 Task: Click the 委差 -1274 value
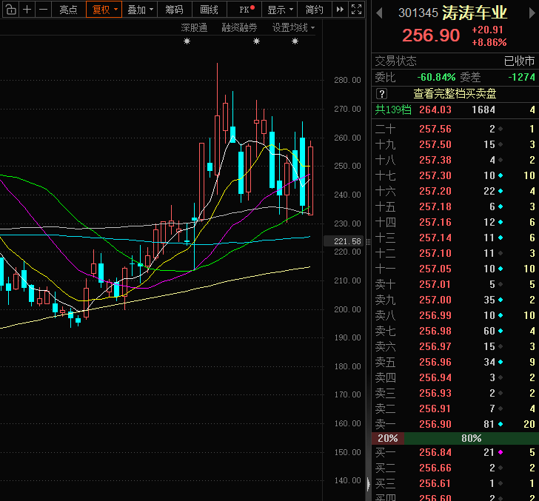pos(521,77)
